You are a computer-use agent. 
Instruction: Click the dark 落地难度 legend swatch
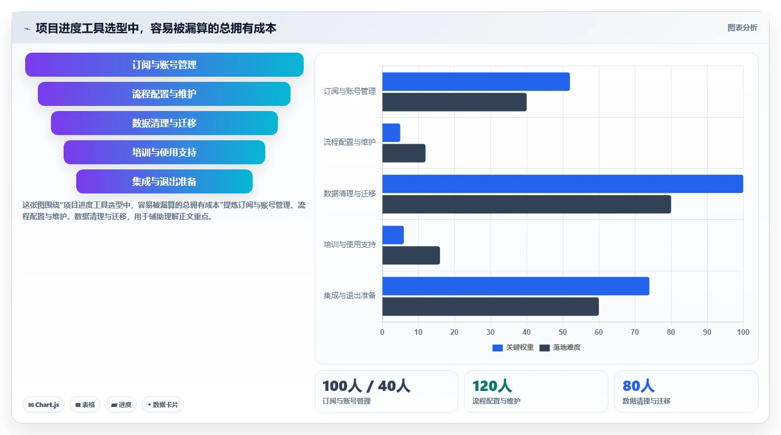(x=544, y=347)
